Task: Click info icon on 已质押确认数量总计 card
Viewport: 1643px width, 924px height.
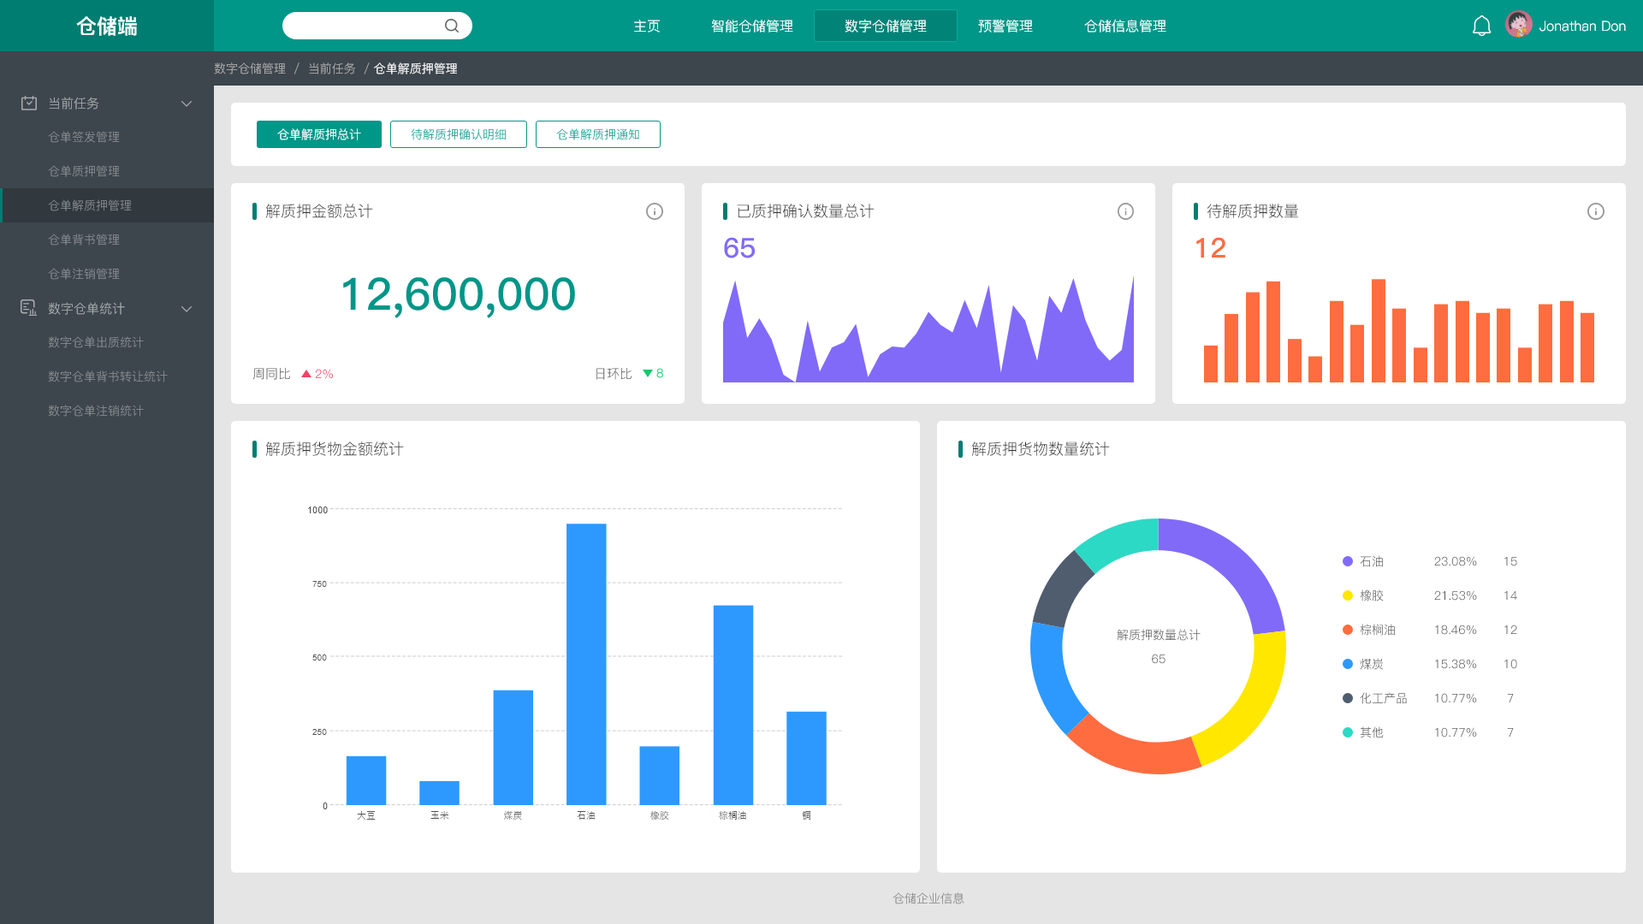Action: point(1125,211)
